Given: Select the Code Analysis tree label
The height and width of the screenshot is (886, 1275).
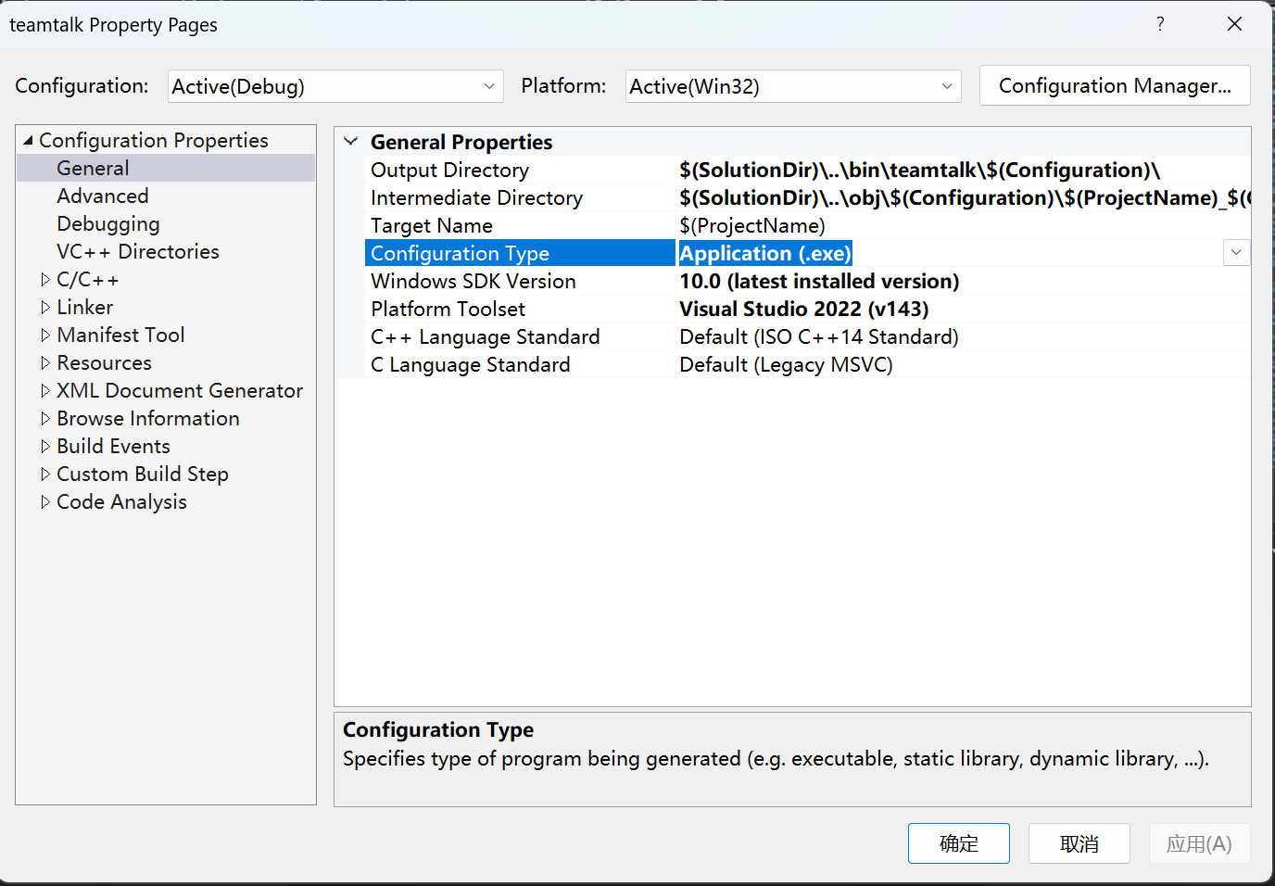Looking at the screenshot, I should tap(121, 501).
